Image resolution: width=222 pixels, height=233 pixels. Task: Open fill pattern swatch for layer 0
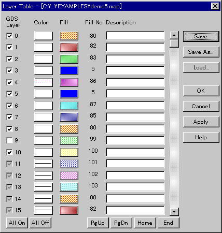click(x=69, y=36)
